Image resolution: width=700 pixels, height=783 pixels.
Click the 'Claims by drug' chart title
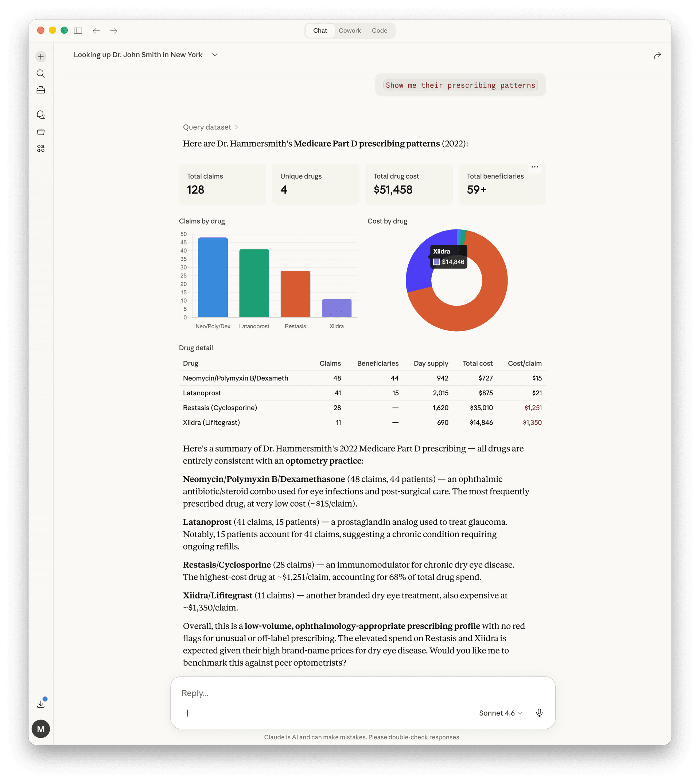click(202, 221)
